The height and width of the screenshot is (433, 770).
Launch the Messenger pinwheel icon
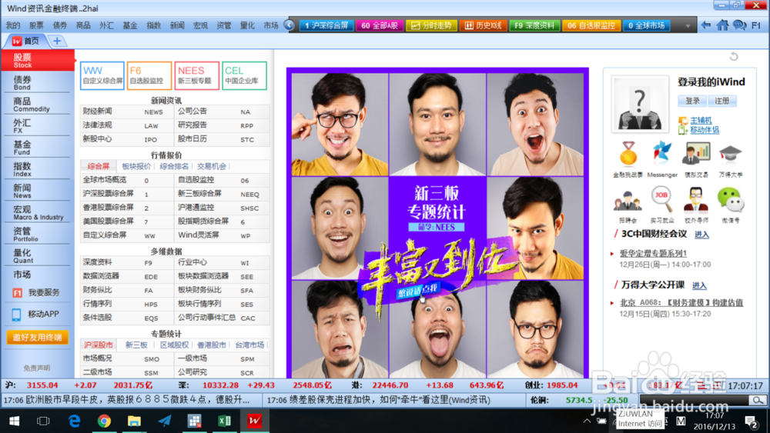pos(661,154)
